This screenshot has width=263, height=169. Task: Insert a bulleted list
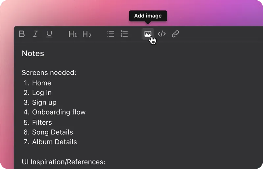tap(110, 34)
